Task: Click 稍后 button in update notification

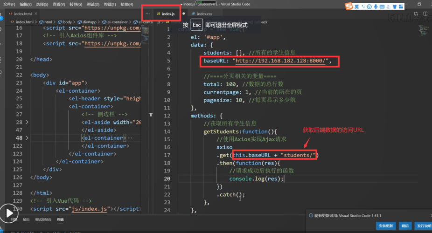Action: tap(405, 226)
